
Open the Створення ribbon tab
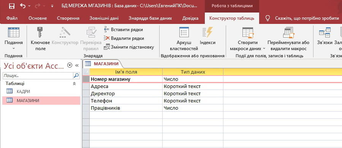pos(68,18)
